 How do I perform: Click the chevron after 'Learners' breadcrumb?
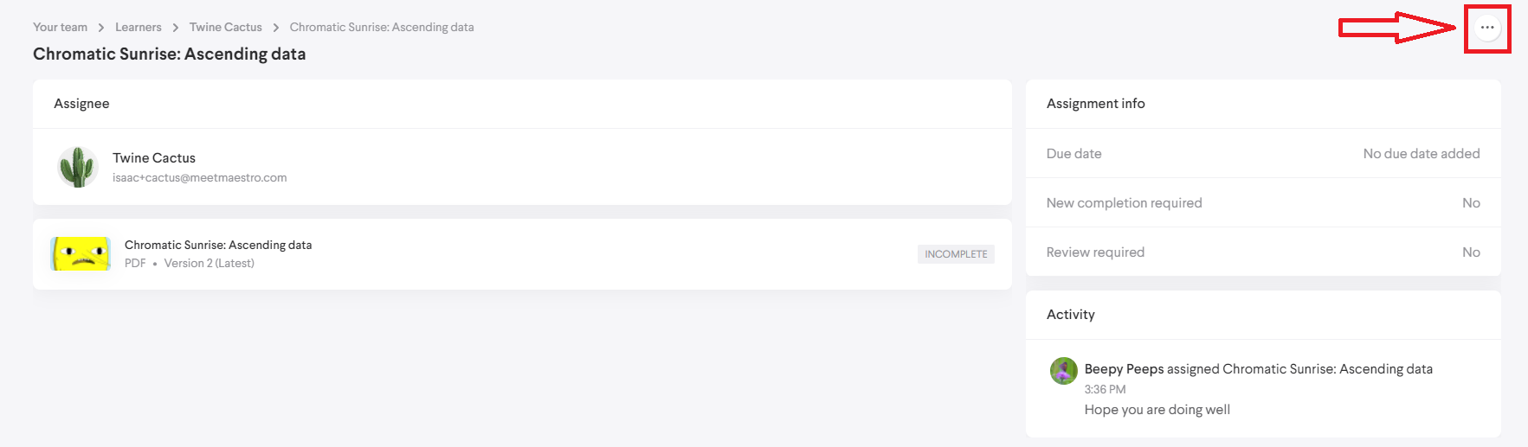pos(176,28)
